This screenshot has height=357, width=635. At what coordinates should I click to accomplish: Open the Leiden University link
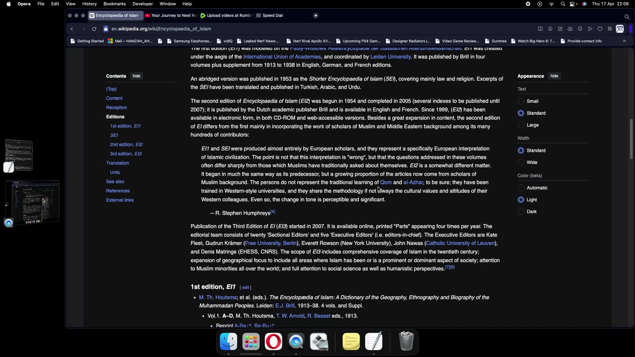(390, 57)
